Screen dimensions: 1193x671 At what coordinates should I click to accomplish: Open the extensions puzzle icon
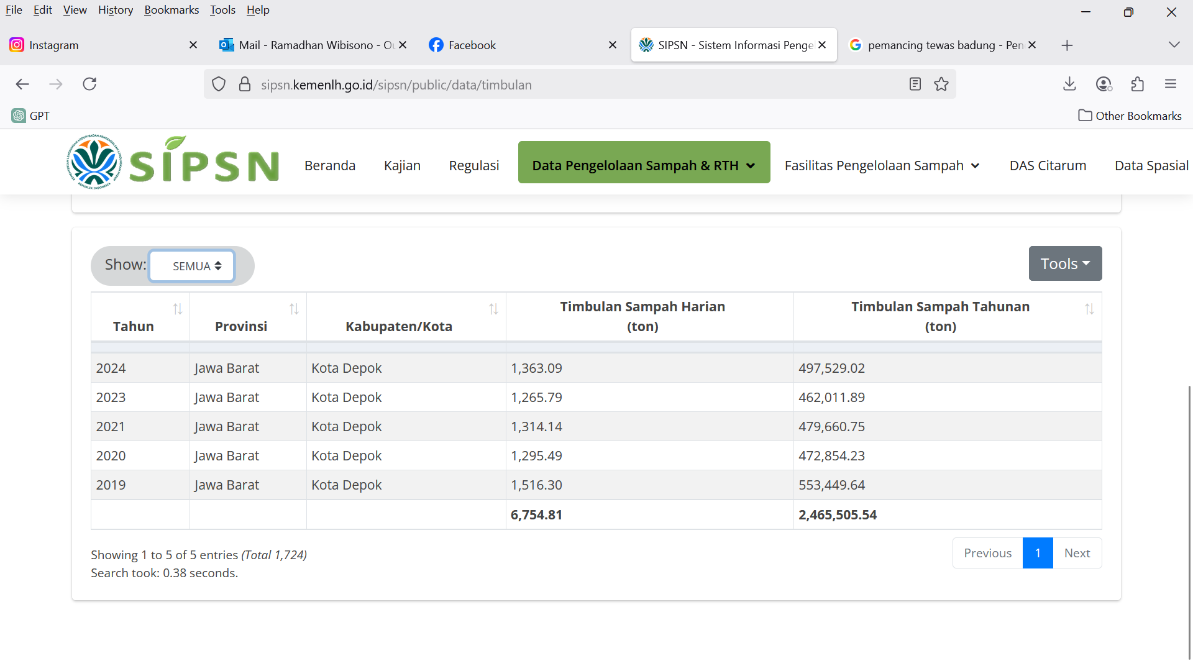point(1137,84)
